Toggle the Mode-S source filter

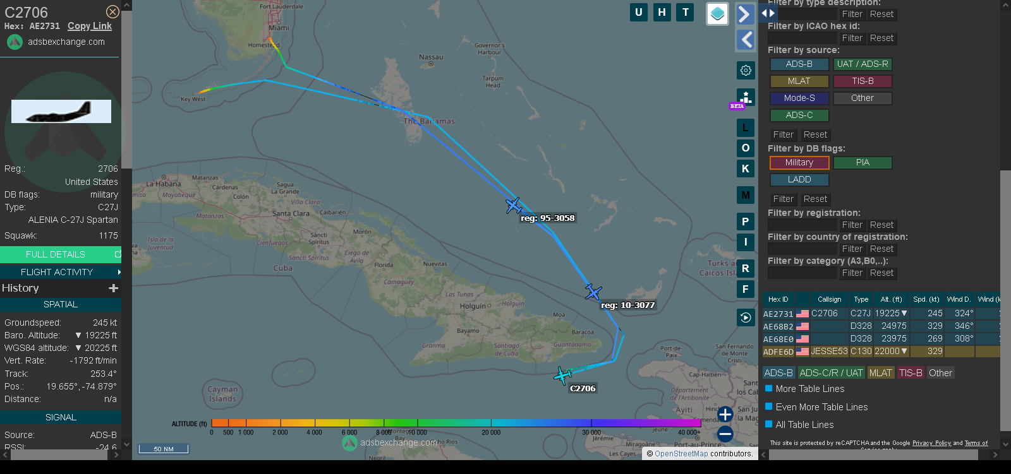(x=799, y=98)
